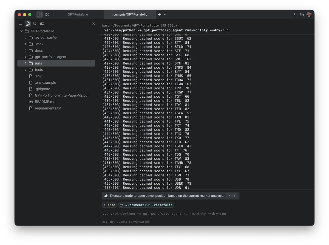Open the sidebar search icon
This screenshot has height=245, width=329.
[x=35, y=24]
